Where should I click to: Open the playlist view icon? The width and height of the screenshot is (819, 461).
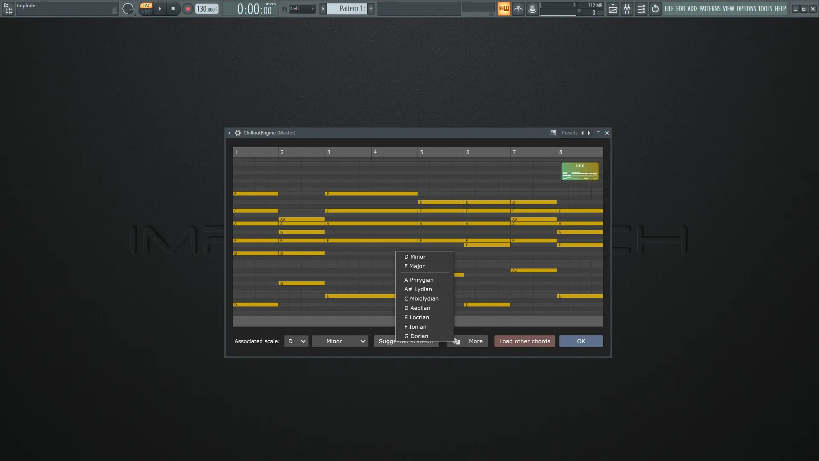(x=613, y=9)
